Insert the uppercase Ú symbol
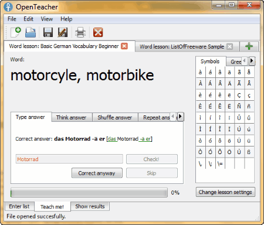Viewport: 264px width, 225px height. click(239, 129)
